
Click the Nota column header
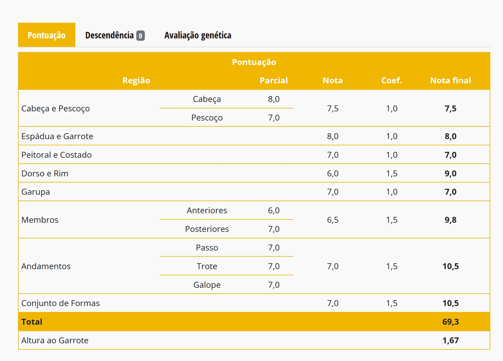pos(333,80)
